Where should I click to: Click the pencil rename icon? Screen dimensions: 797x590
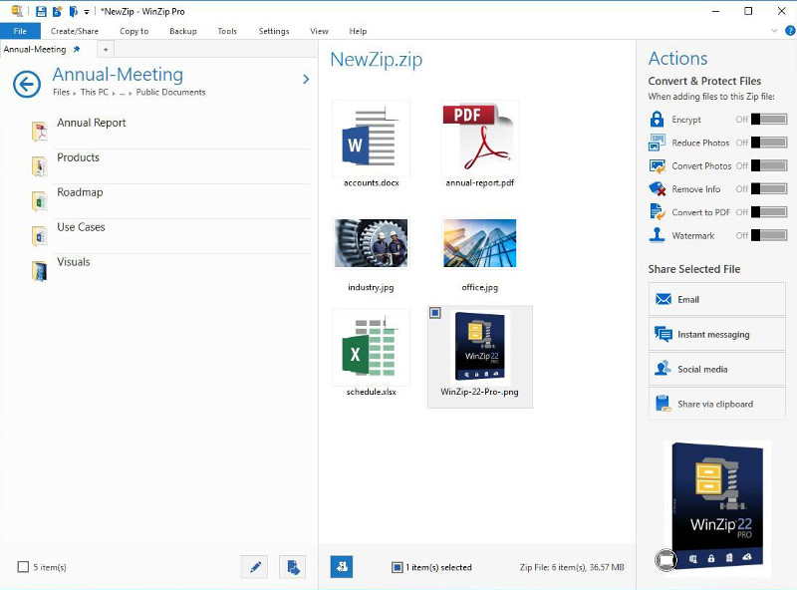[255, 567]
